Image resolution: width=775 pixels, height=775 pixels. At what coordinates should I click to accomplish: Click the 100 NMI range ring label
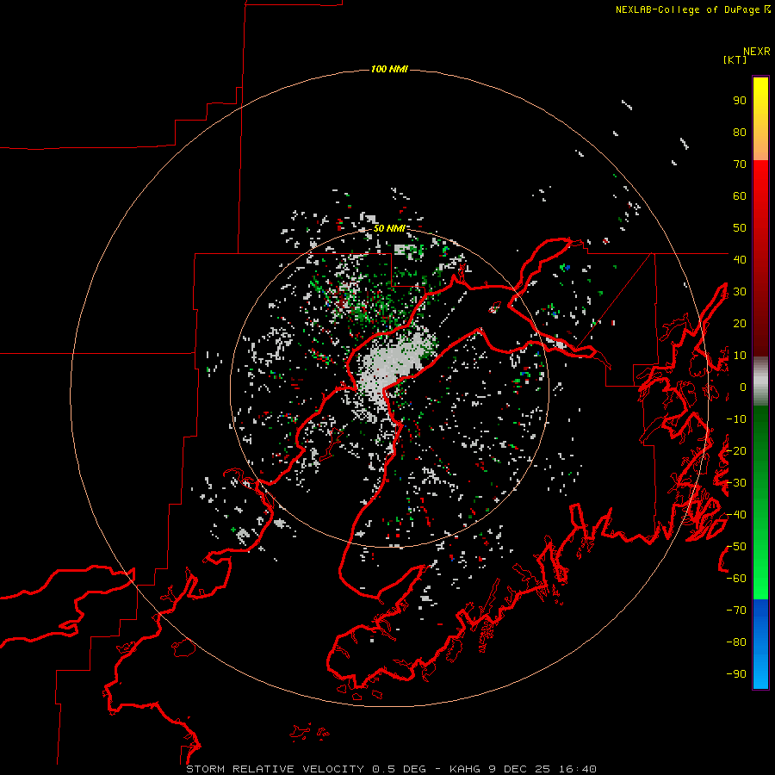(389, 69)
